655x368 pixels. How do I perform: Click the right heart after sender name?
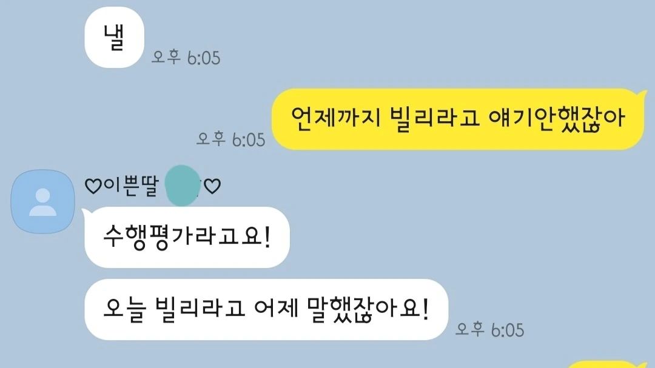(x=212, y=186)
